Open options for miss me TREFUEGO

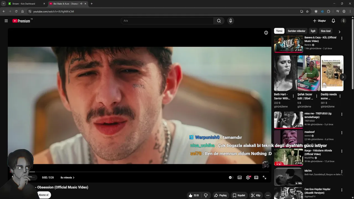pyautogui.click(x=342, y=114)
